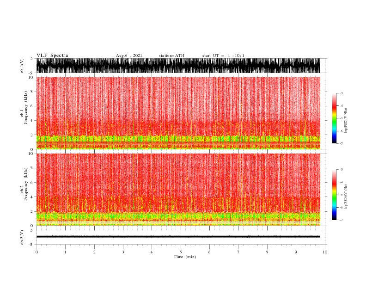Click the "-5" label on ch.1 colorbar
This screenshot has width=366, height=283.
point(341,118)
